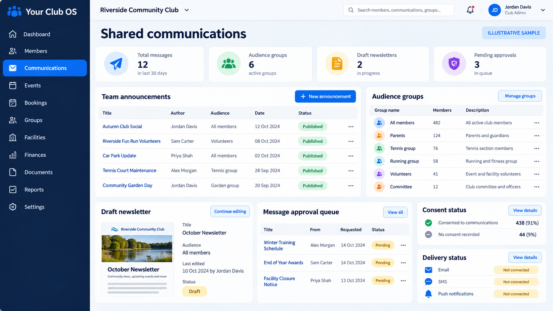Click the Your Club OS logo icon
This screenshot has width=553, height=311.
14,12
